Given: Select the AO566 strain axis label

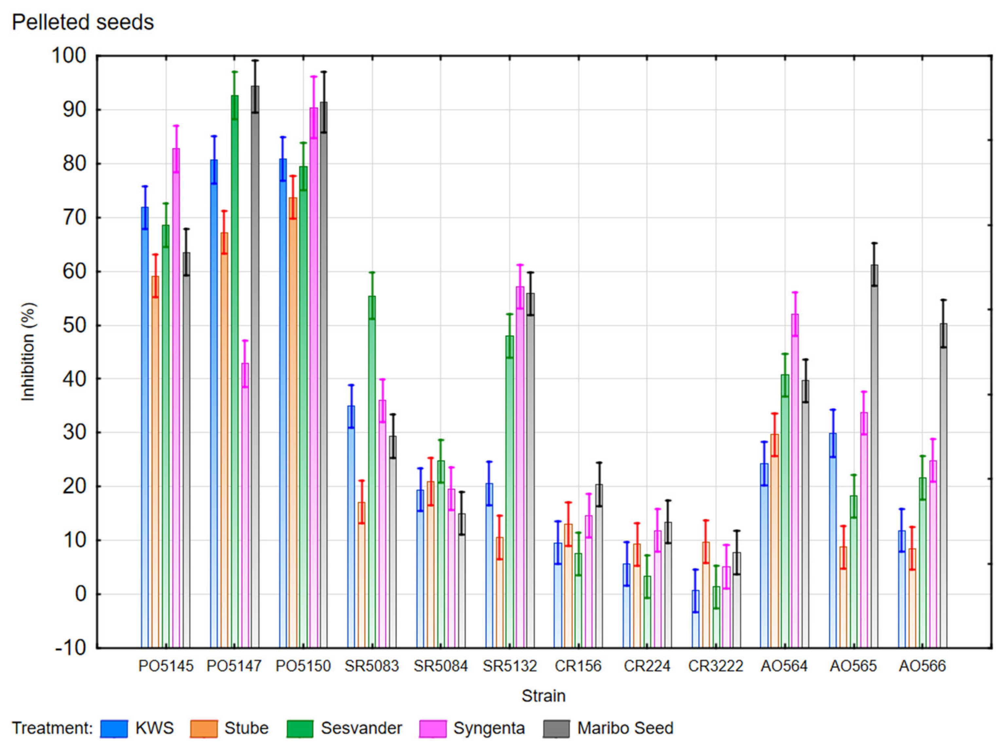Looking at the screenshot, I should 922,666.
